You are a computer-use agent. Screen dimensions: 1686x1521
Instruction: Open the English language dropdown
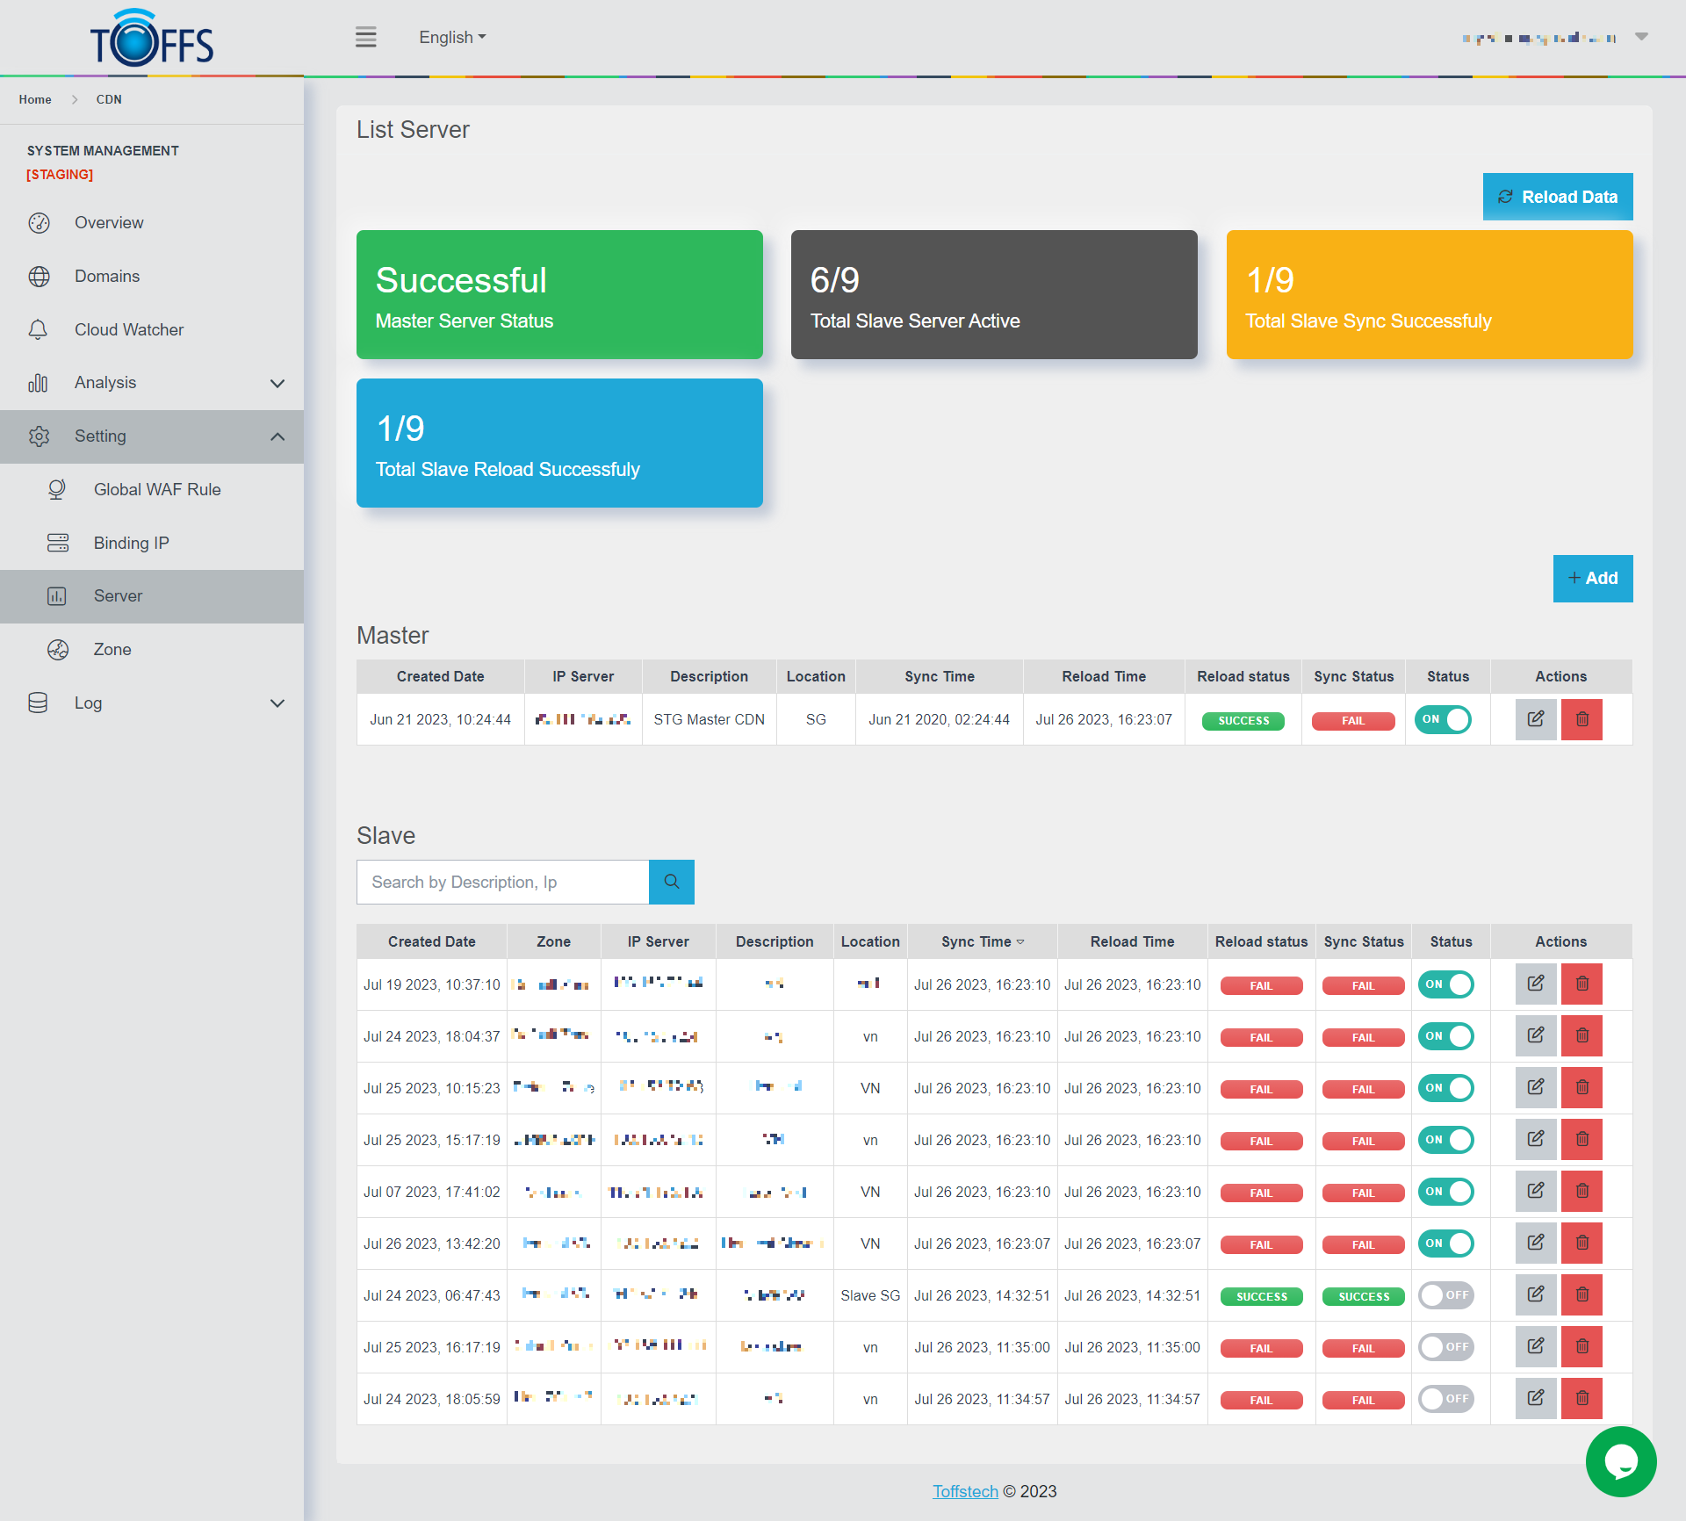(451, 37)
